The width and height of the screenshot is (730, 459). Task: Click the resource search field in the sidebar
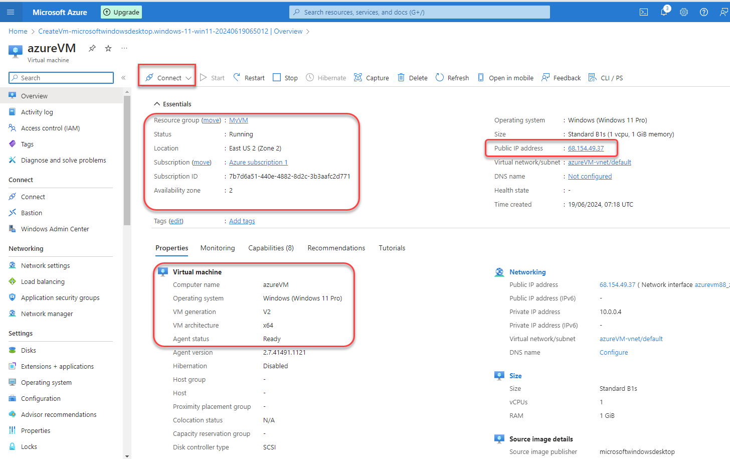coord(61,78)
